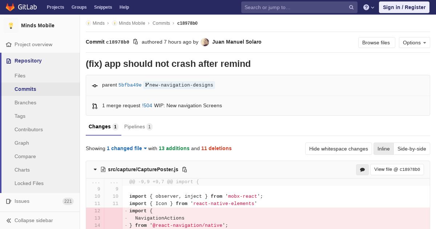Switch to the Pipelines tab
The height and width of the screenshot is (229, 436).
138,126
